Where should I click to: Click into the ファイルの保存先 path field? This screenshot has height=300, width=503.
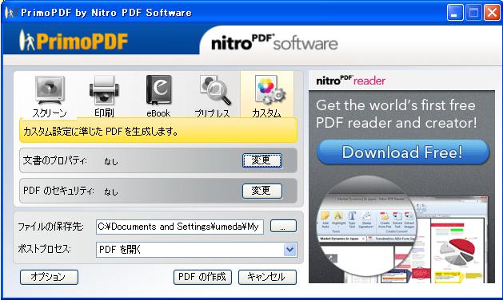(x=180, y=227)
